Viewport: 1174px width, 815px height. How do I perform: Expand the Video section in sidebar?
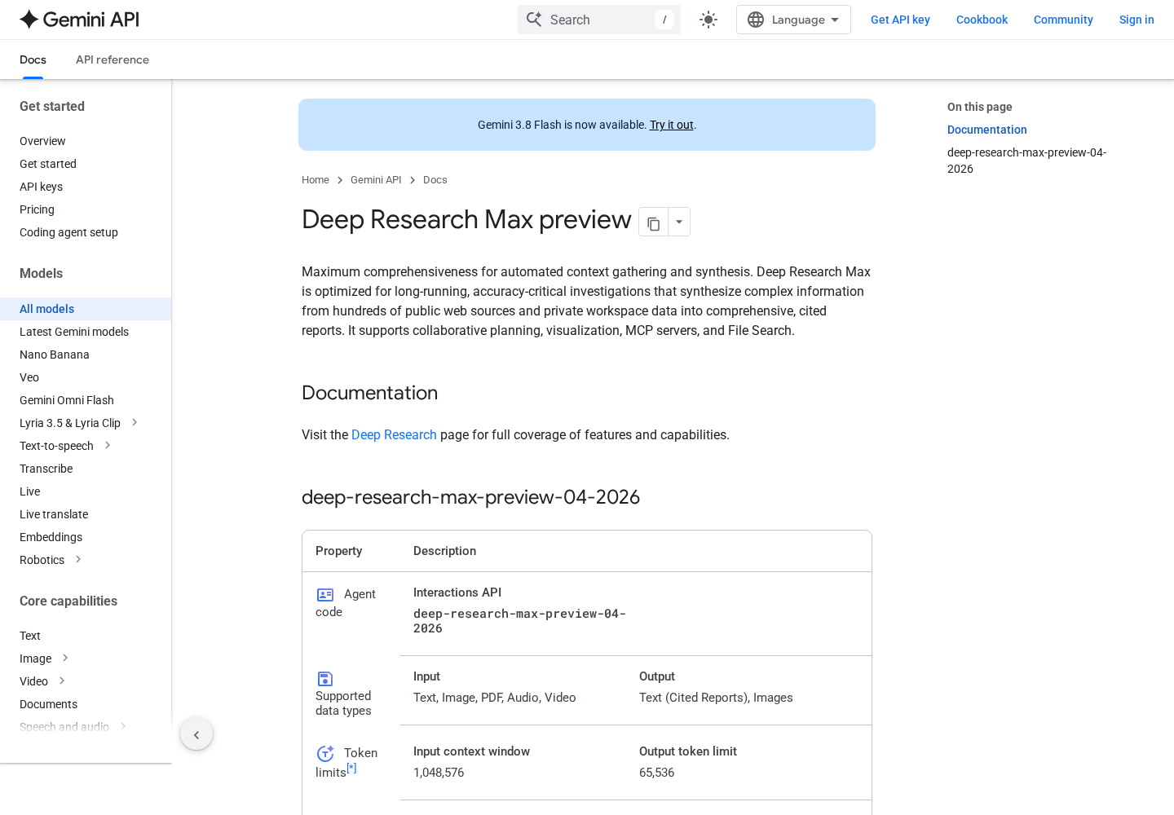(62, 681)
